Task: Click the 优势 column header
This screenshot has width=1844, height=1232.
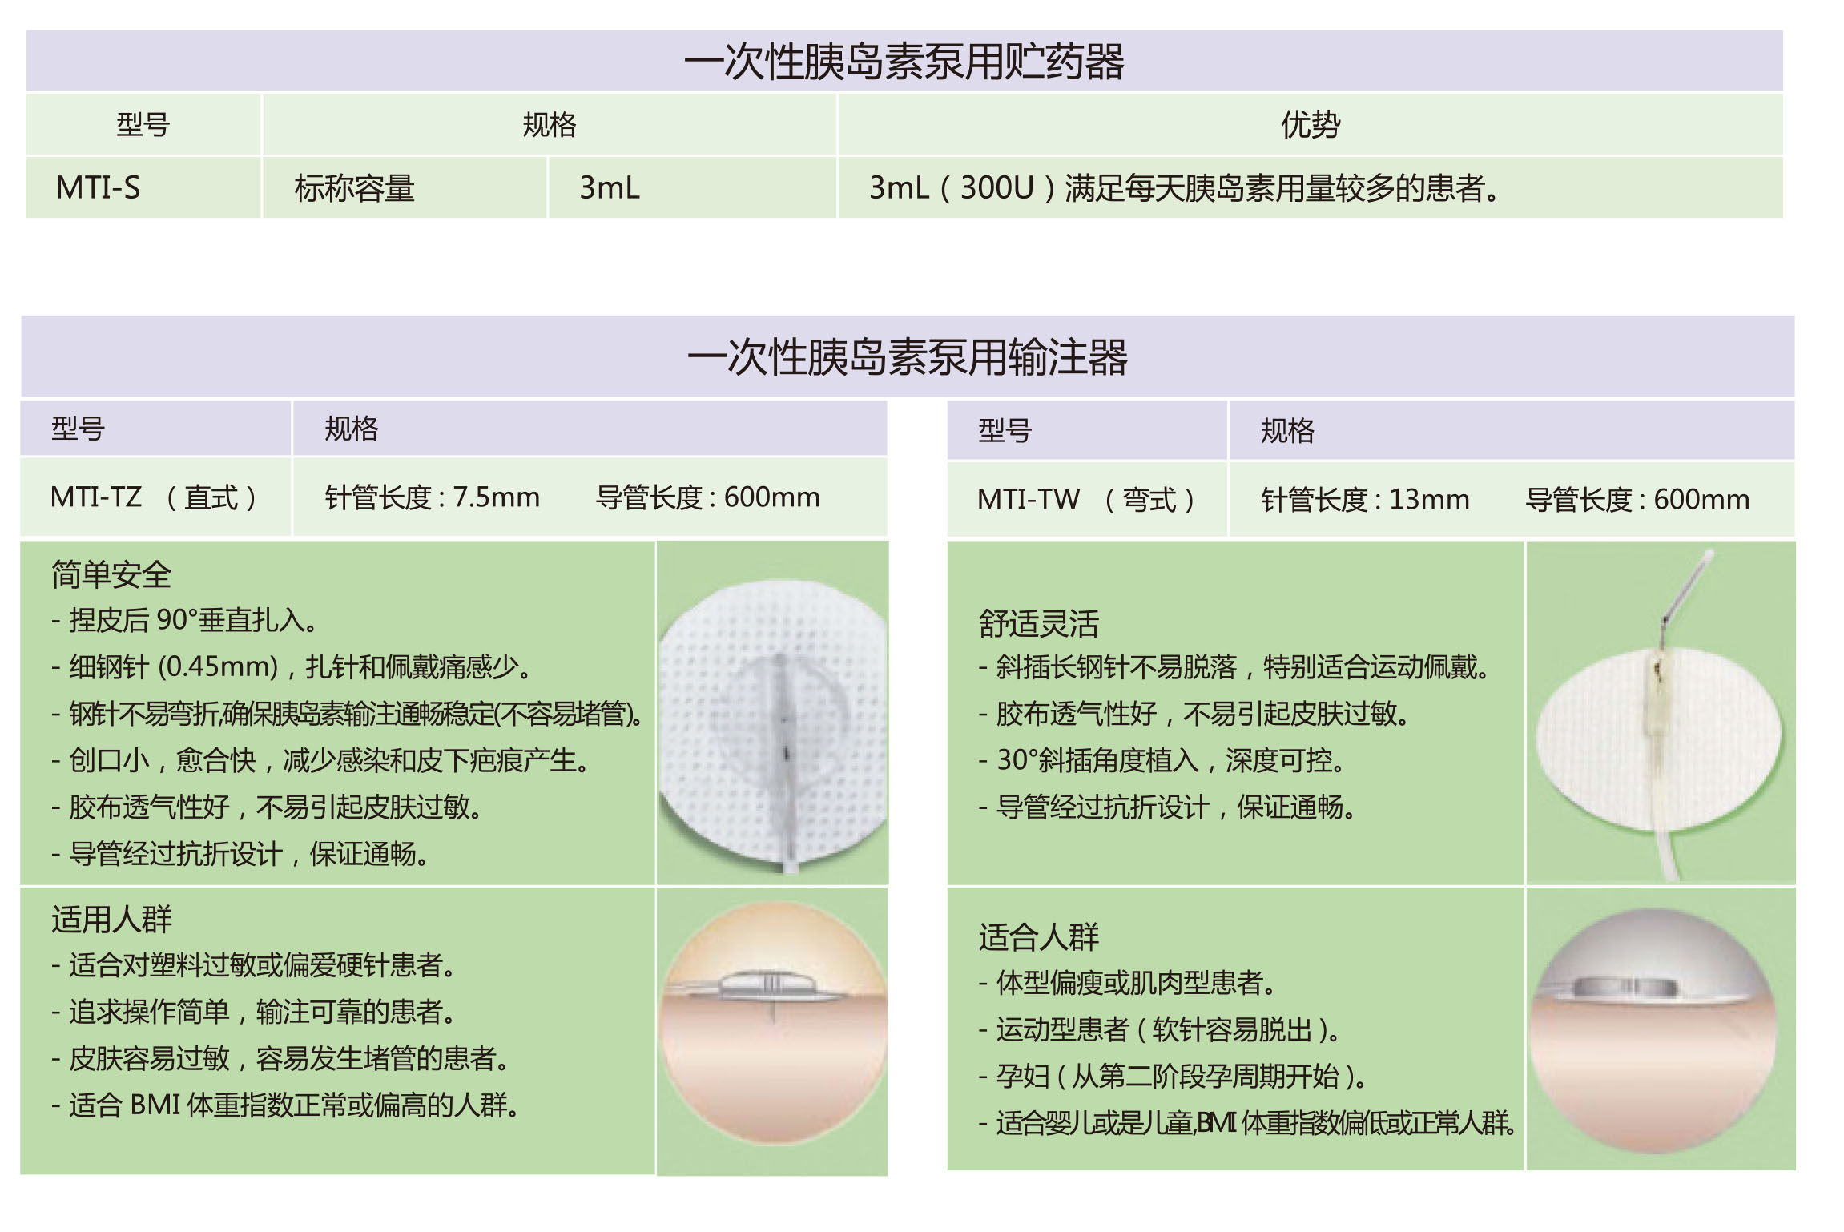Action: (1310, 125)
